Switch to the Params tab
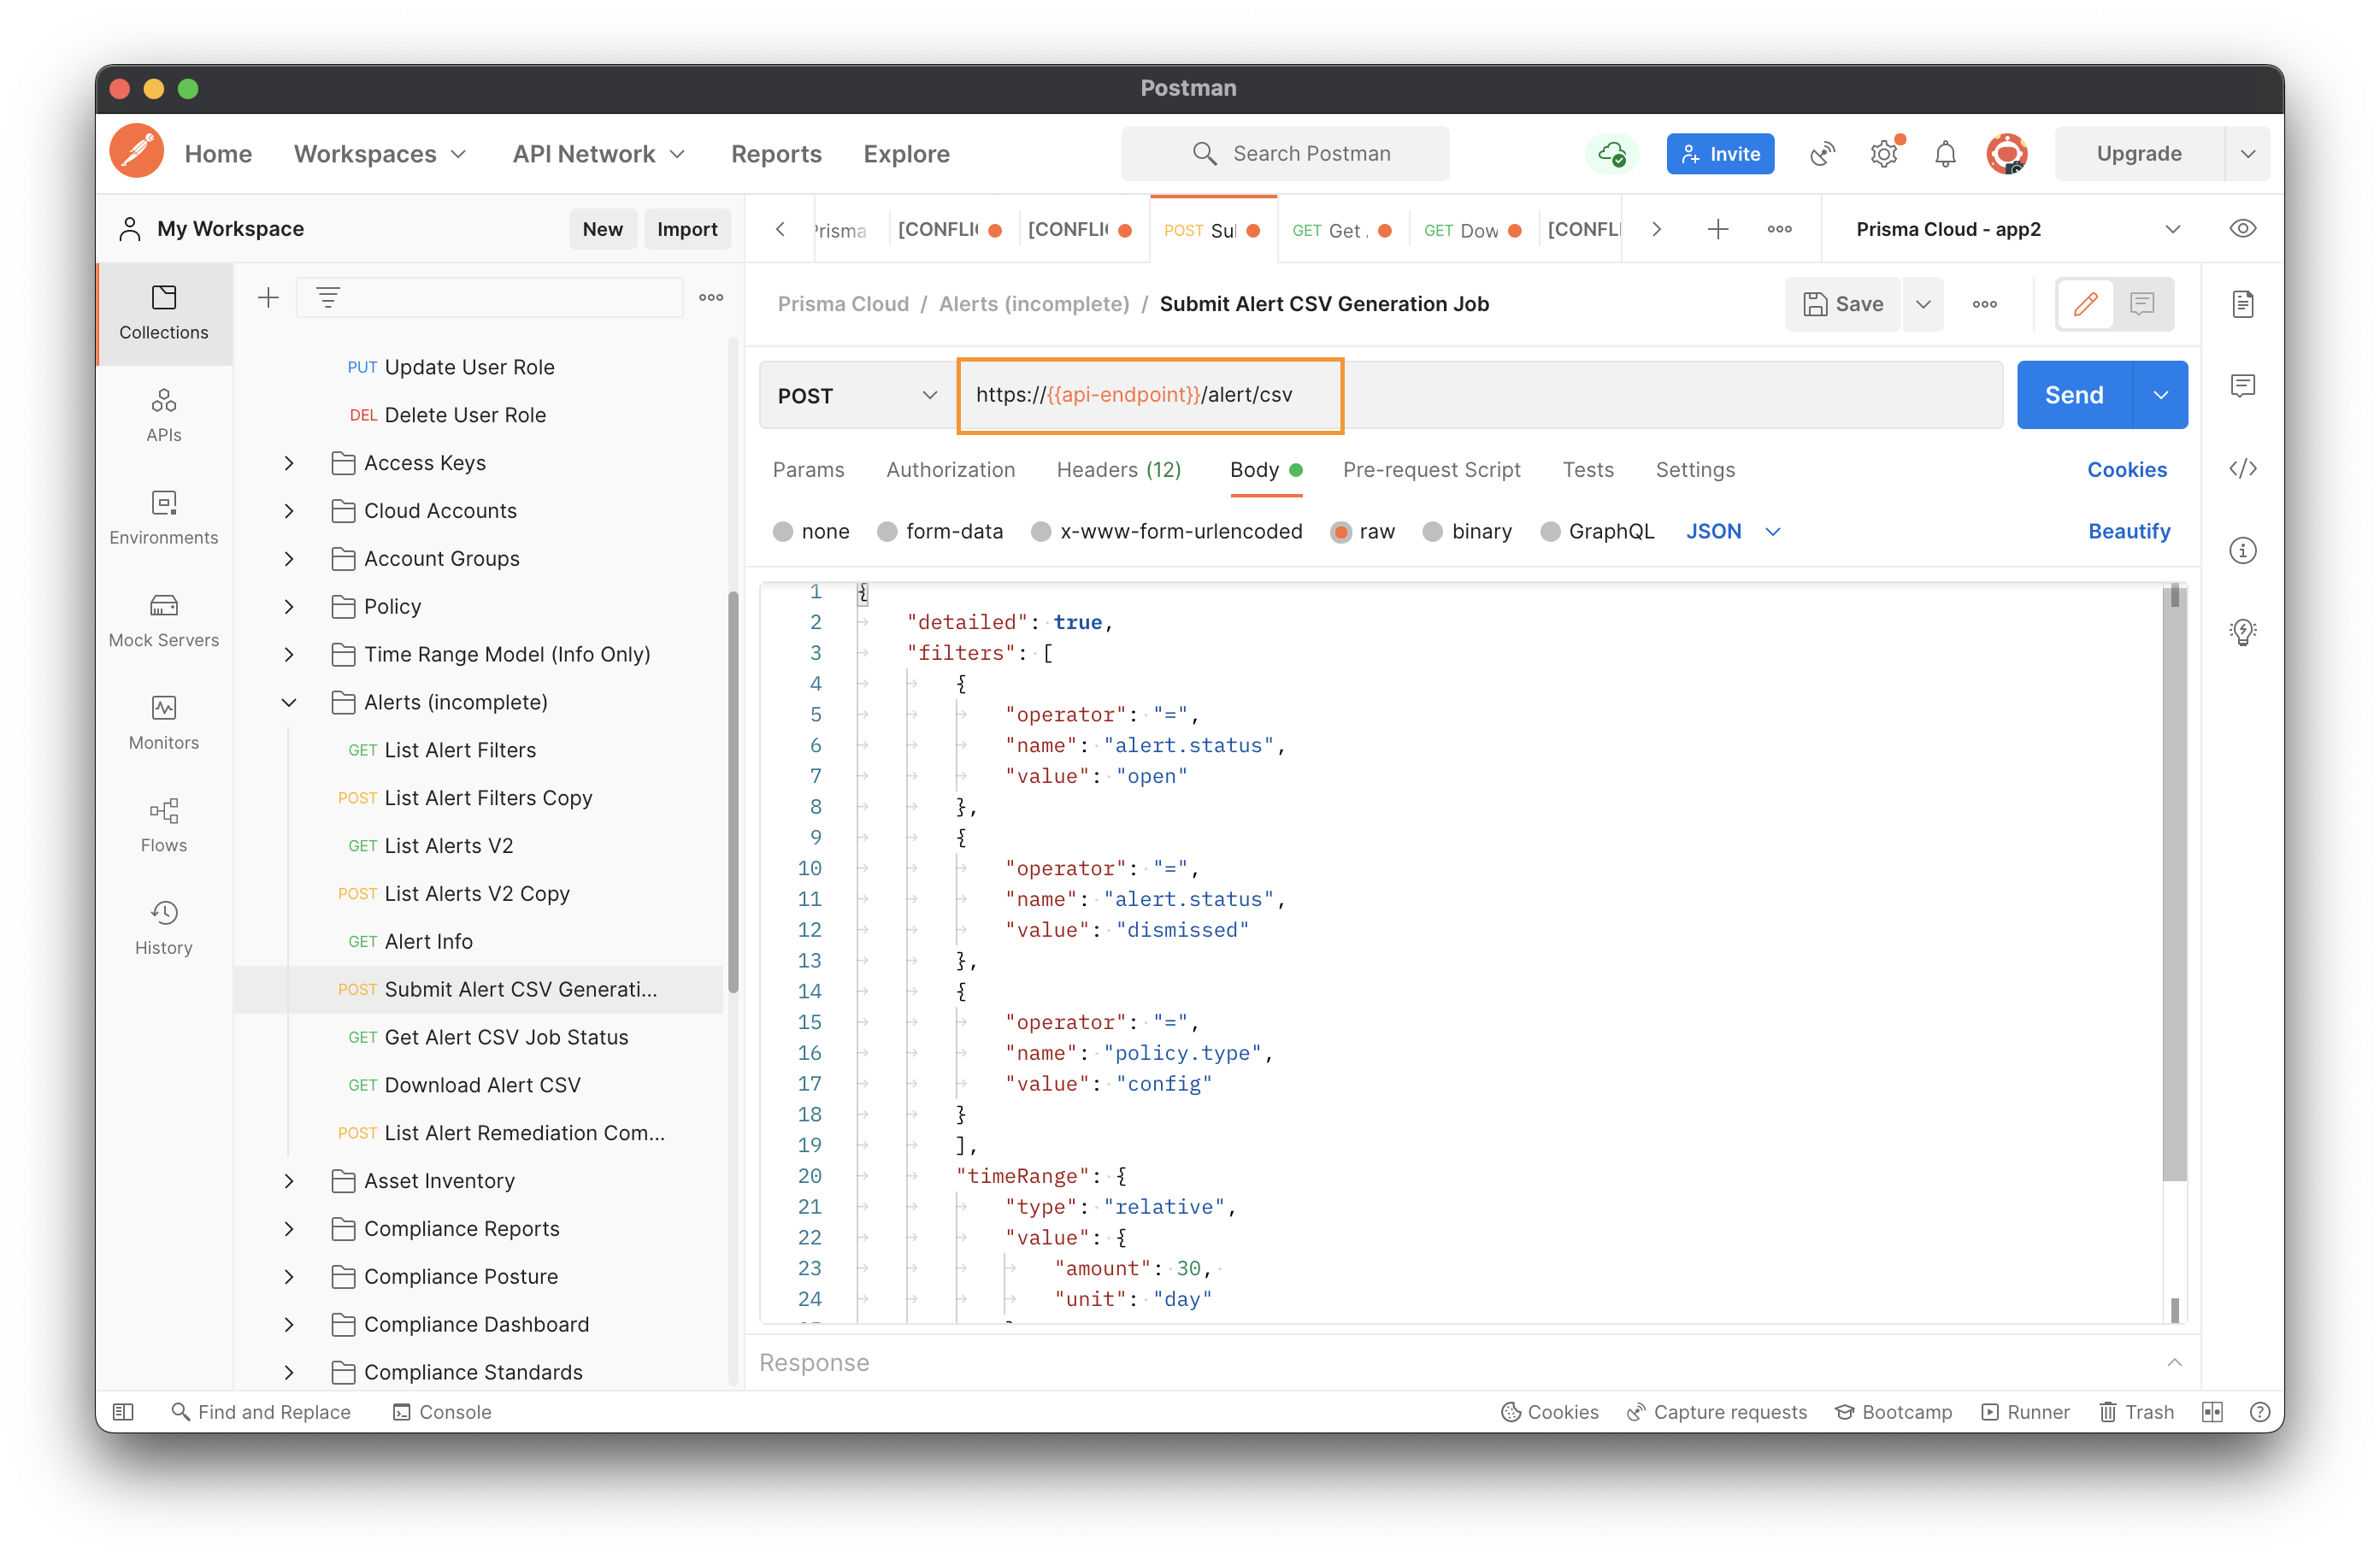This screenshot has height=1559, width=2380. (808, 470)
